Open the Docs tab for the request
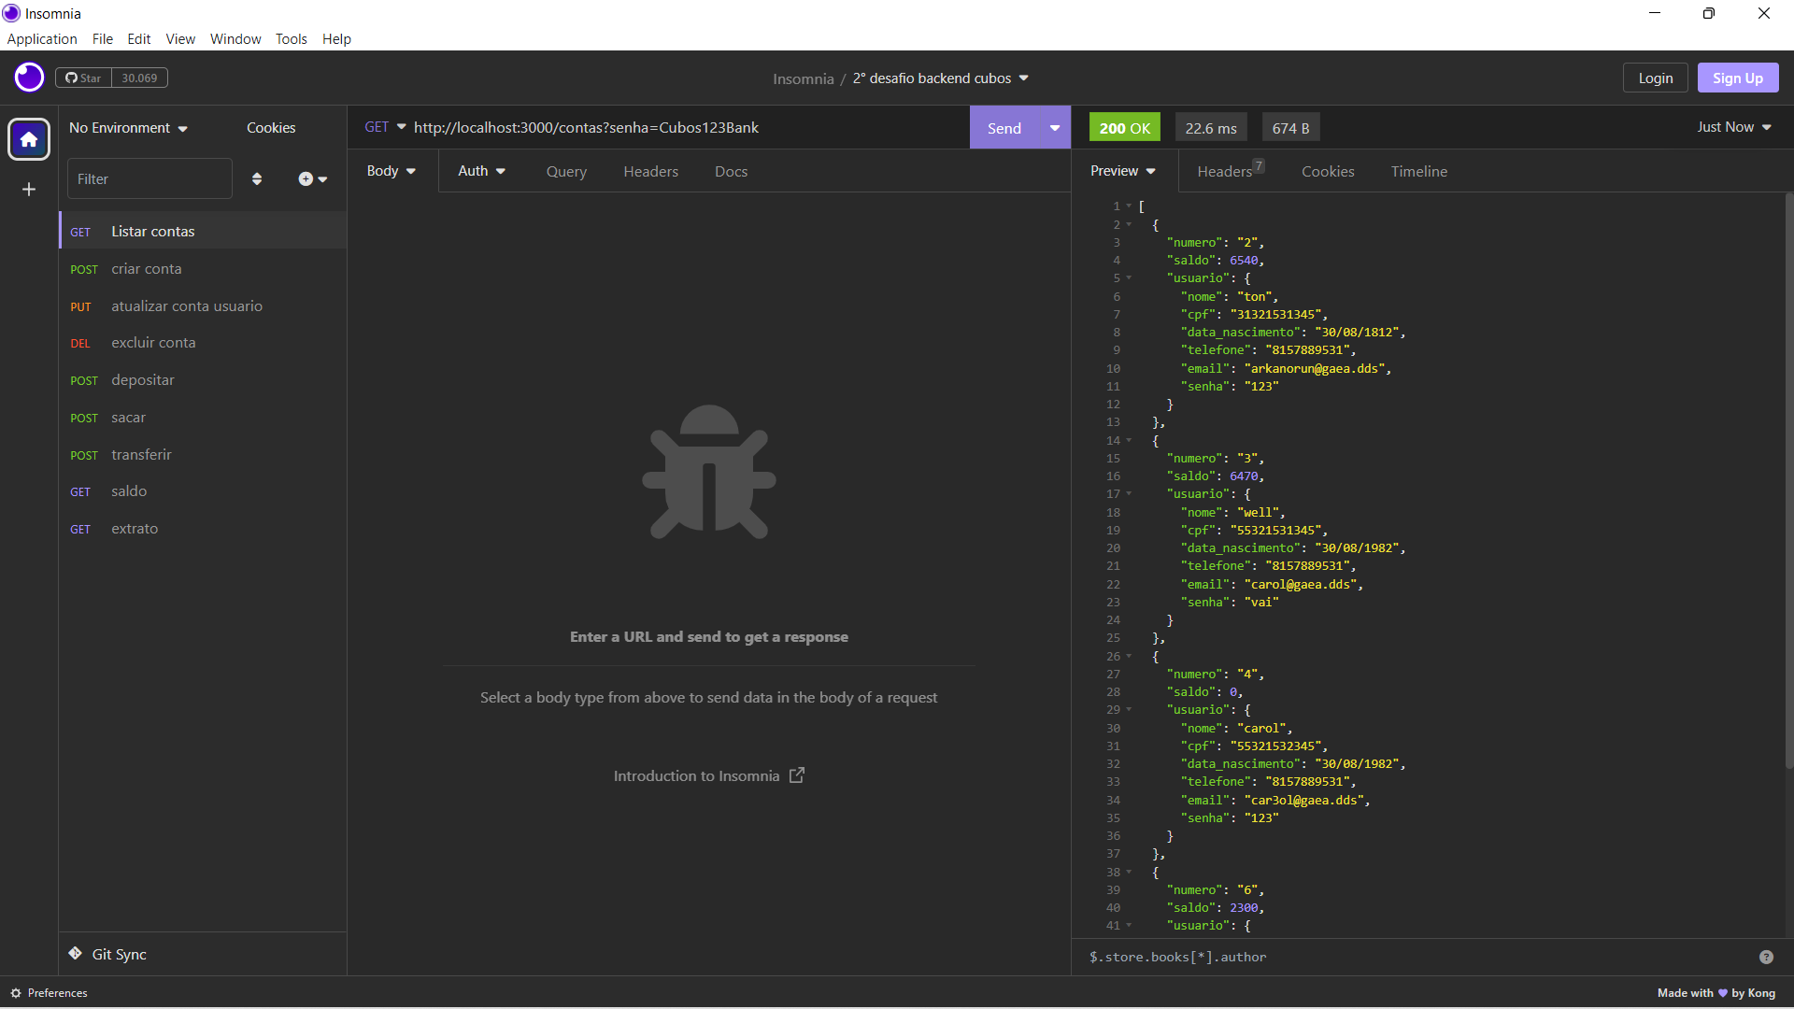 (x=731, y=171)
